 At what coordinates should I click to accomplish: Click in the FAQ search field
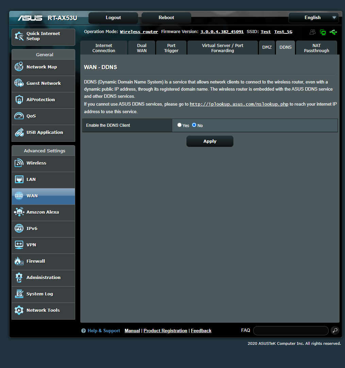click(x=291, y=331)
